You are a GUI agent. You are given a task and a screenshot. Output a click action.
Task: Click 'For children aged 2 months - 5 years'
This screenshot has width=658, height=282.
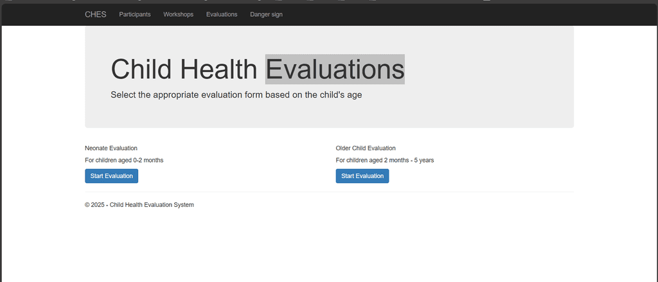click(385, 160)
